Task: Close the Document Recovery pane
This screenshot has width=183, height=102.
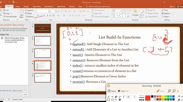Action: (x=25, y=94)
